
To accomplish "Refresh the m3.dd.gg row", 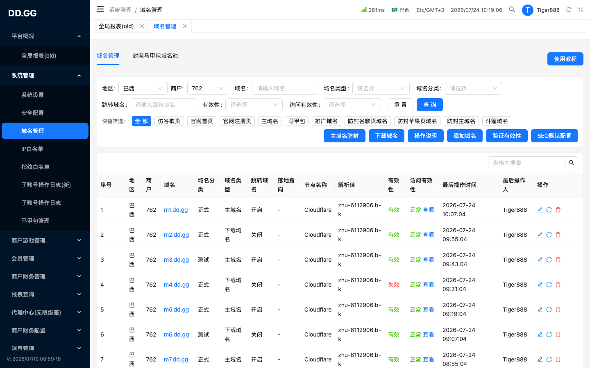I will [549, 260].
